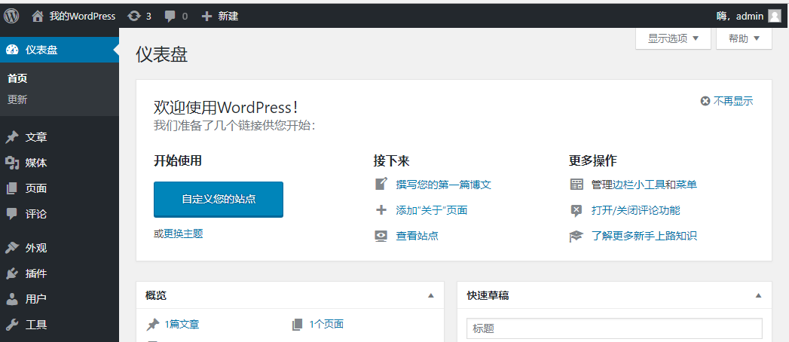Open the 了解更多新手上路知识 link

tap(644, 236)
